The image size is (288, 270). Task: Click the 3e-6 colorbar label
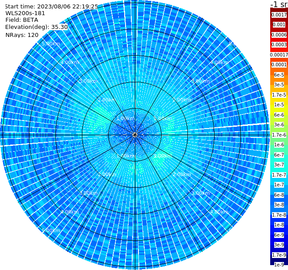(x=279, y=125)
